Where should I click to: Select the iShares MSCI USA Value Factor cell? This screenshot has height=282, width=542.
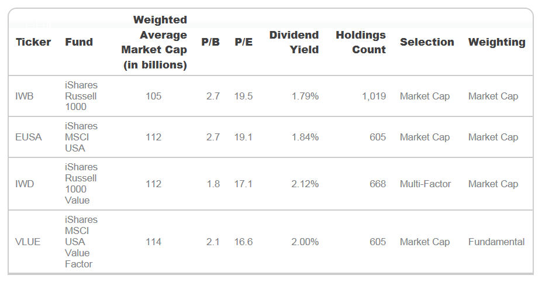pos(81,242)
